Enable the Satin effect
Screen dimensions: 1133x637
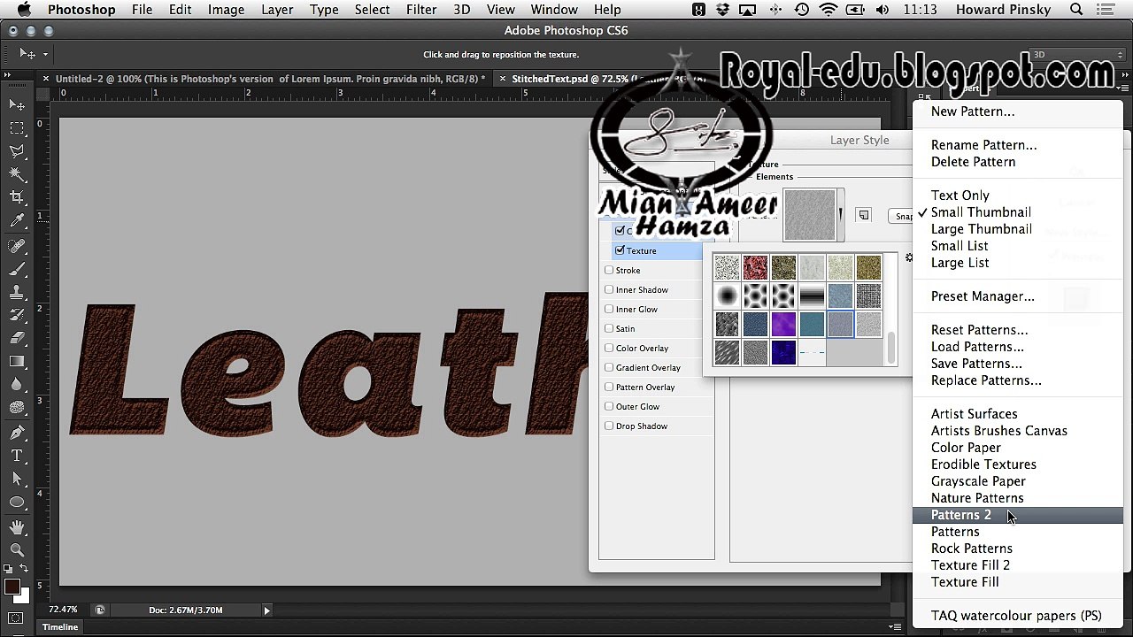click(x=609, y=328)
